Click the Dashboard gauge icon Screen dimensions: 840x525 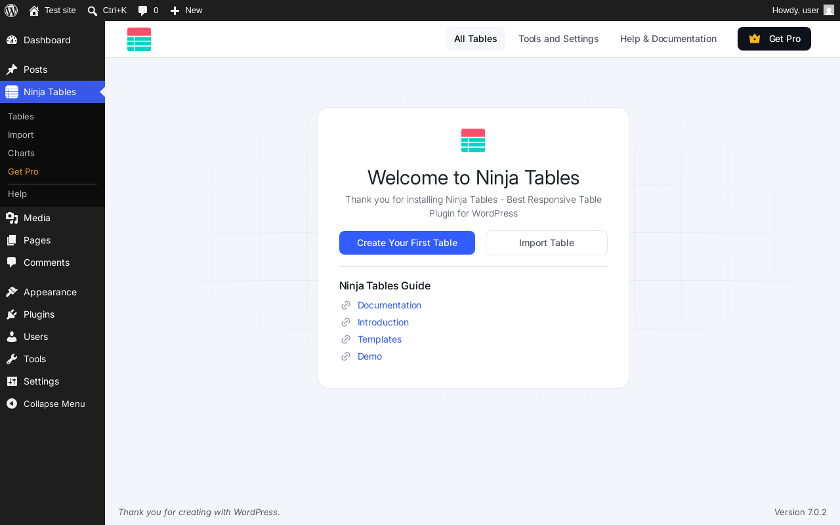(x=12, y=40)
